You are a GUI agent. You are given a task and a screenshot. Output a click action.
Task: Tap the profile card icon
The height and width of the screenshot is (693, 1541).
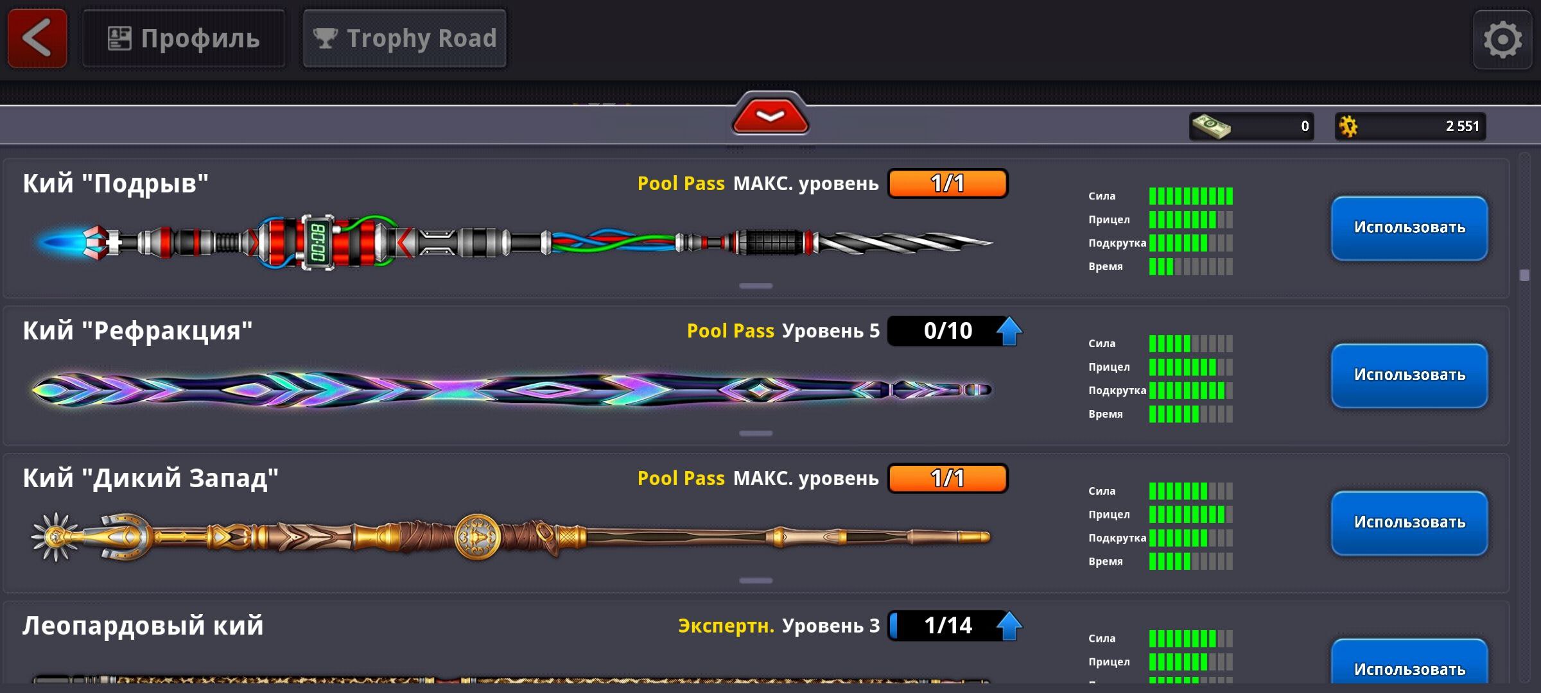coord(119,38)
